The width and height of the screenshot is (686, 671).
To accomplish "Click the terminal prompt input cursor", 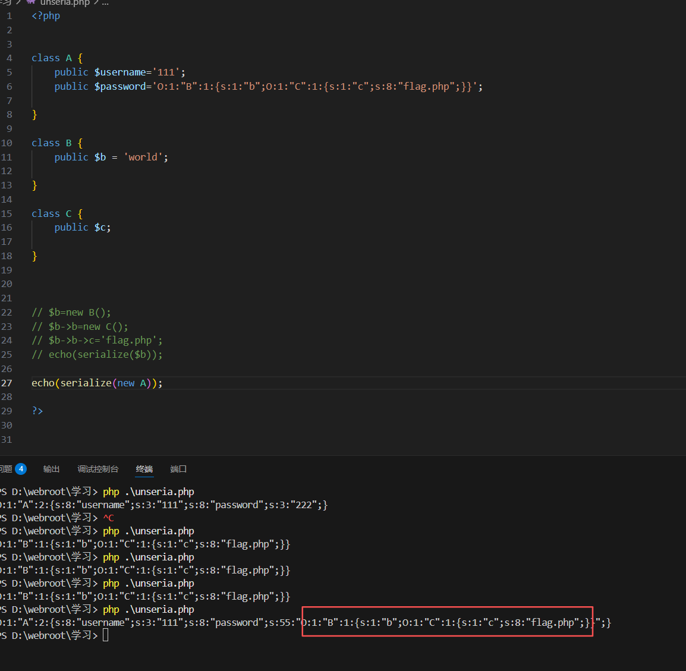I will (105, 635).
